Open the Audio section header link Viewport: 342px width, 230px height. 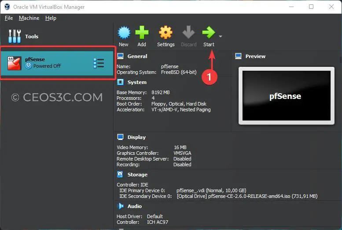(x=135, y=206)
